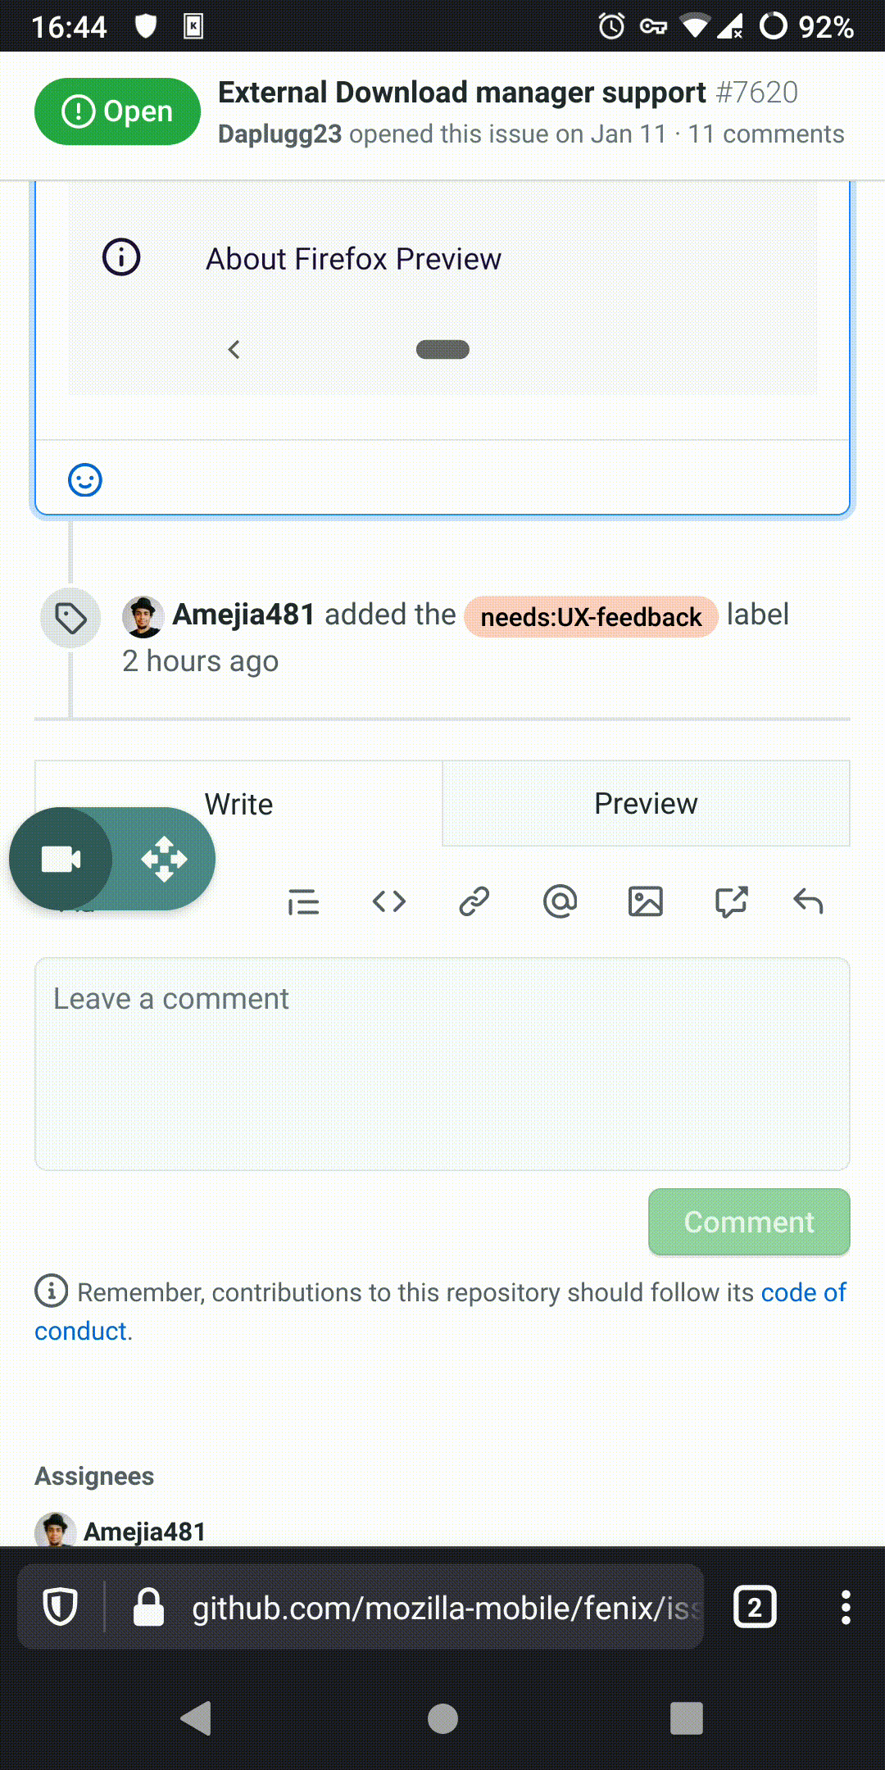Viewport: 885px width, 1770px height.
Task: Add a link with the chain icon
Action: 474,901
